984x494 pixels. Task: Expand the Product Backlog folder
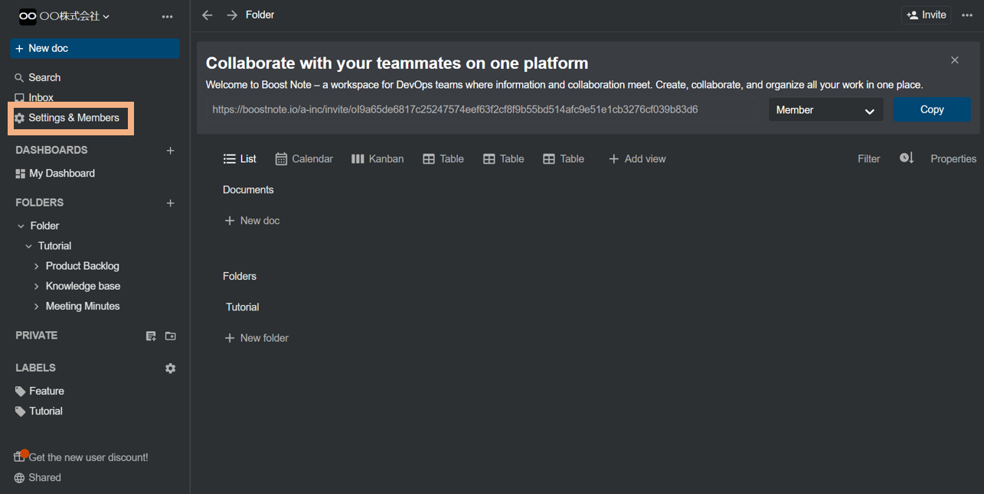37,266
